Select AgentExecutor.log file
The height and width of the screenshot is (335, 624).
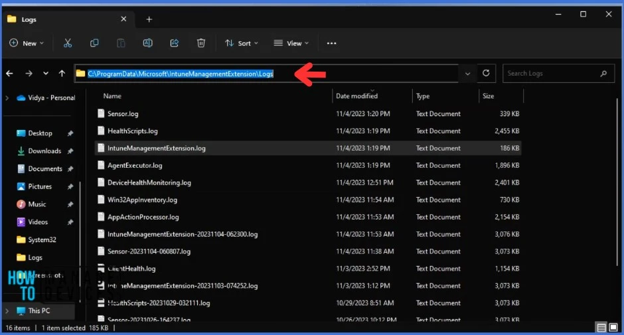point(307,165)
